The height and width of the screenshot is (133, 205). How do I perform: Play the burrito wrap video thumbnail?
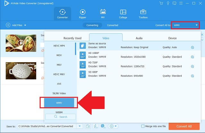21,43
